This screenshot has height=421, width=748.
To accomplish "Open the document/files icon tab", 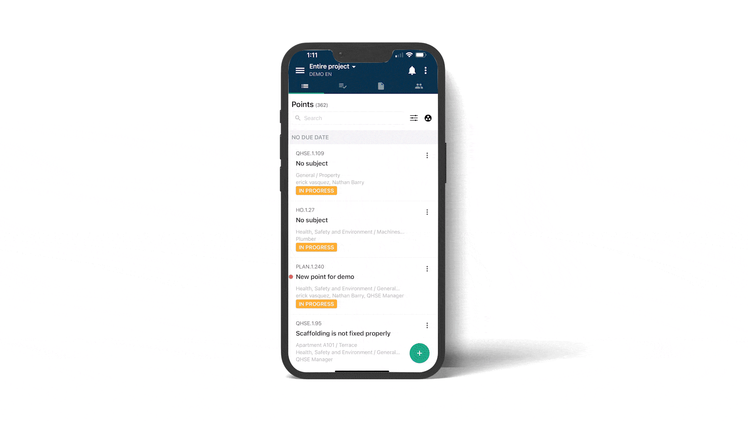I will 381,86.
